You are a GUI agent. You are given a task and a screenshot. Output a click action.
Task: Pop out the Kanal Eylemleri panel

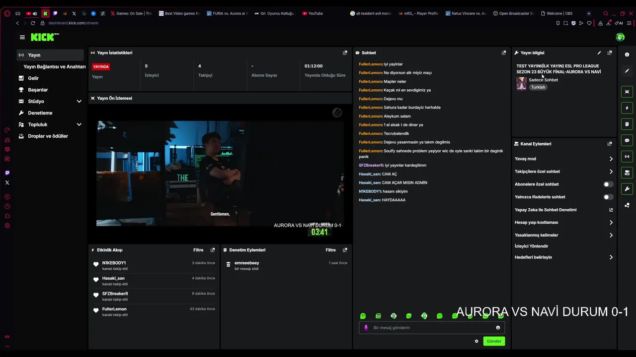[x=610, y=144]
